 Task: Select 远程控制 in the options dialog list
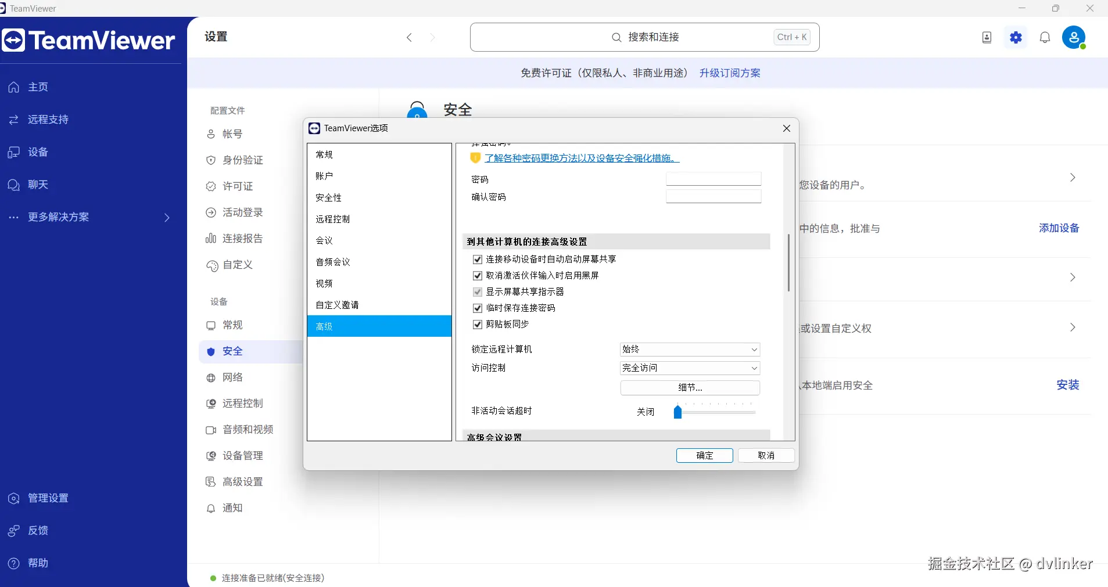pyautogui.click(x=379, y=219)
